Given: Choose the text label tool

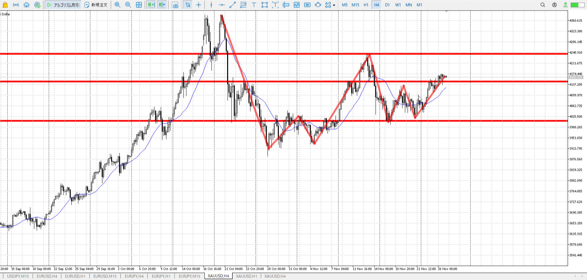Looking at the screenshot, I should (x=254, y=5).
